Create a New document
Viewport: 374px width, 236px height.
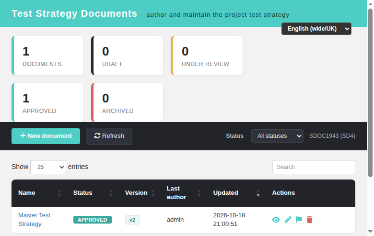[46, 136]
